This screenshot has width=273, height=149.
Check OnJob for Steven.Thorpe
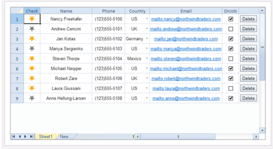231,59
